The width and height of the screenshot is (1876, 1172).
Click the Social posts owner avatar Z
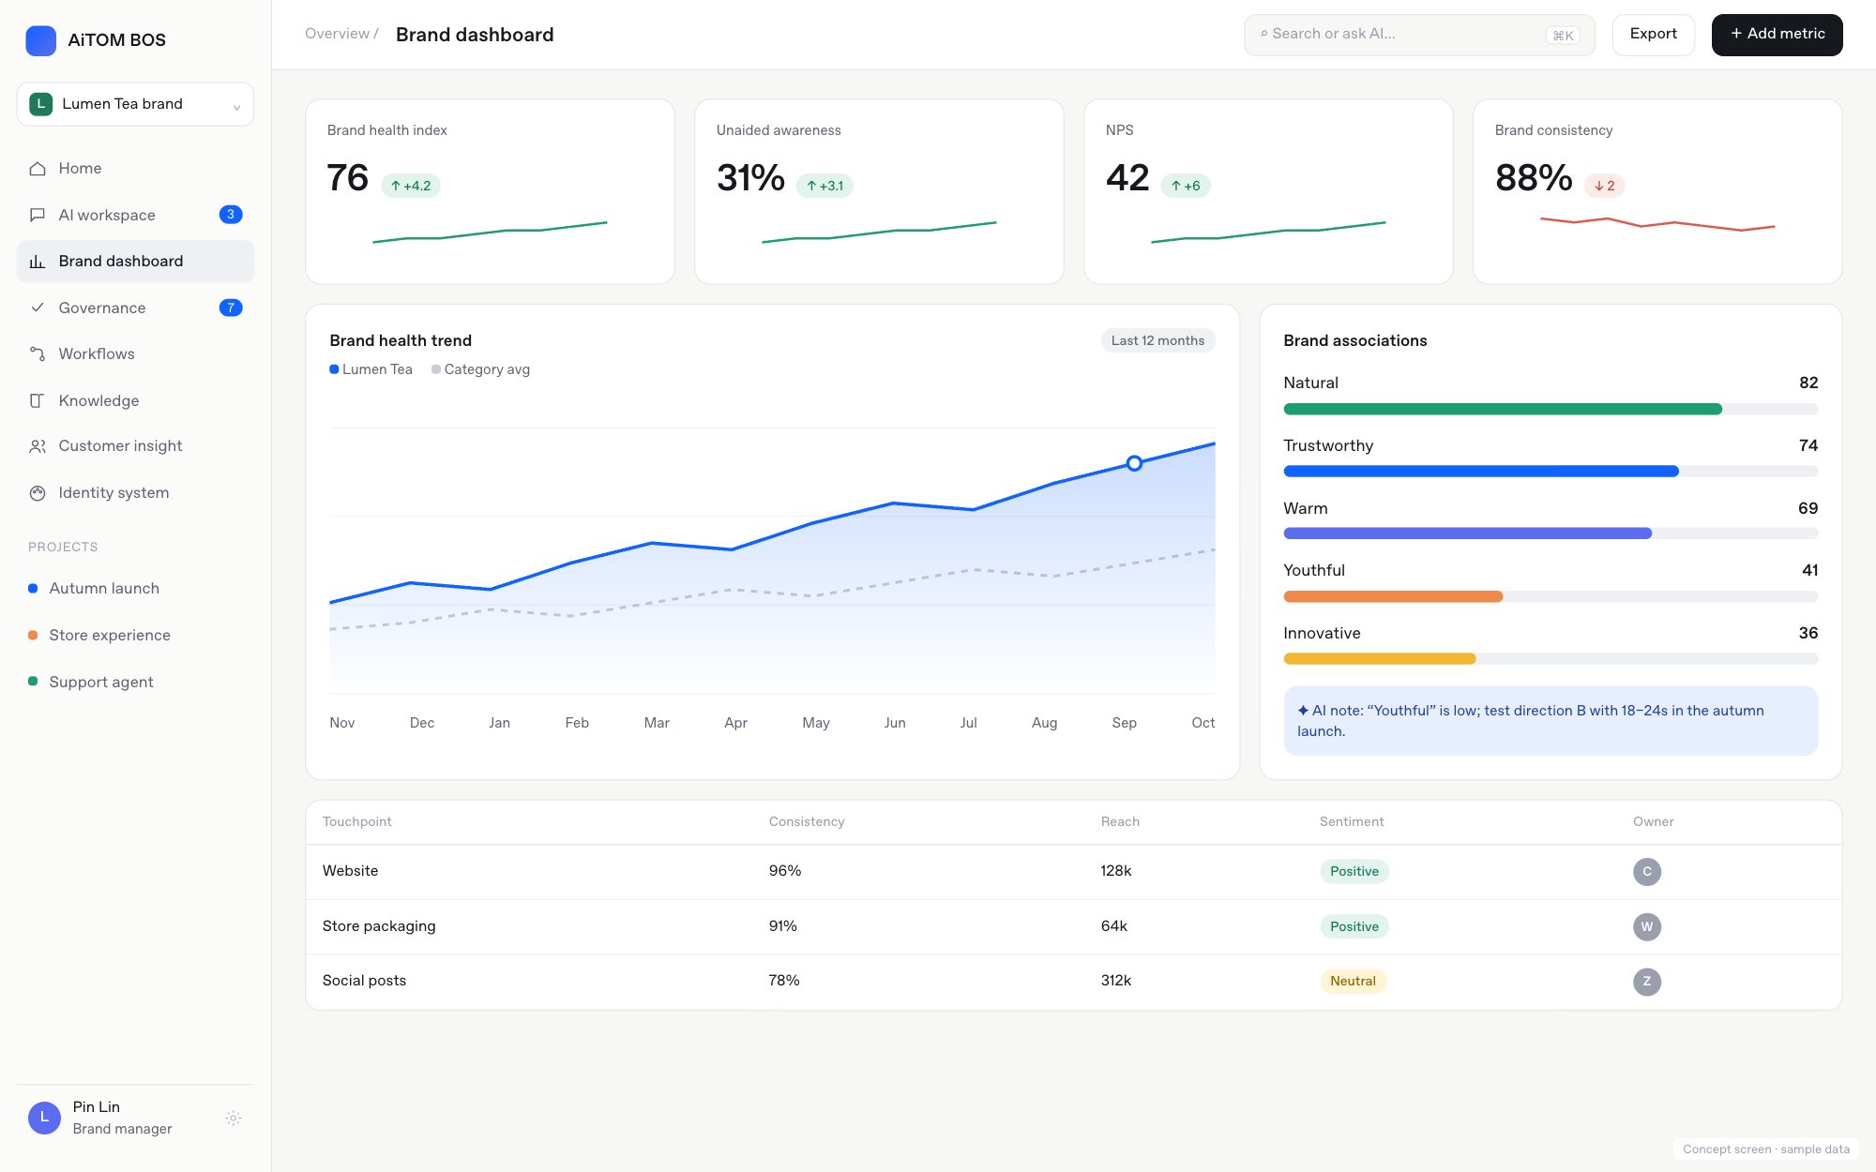[x=1647, y=982]
